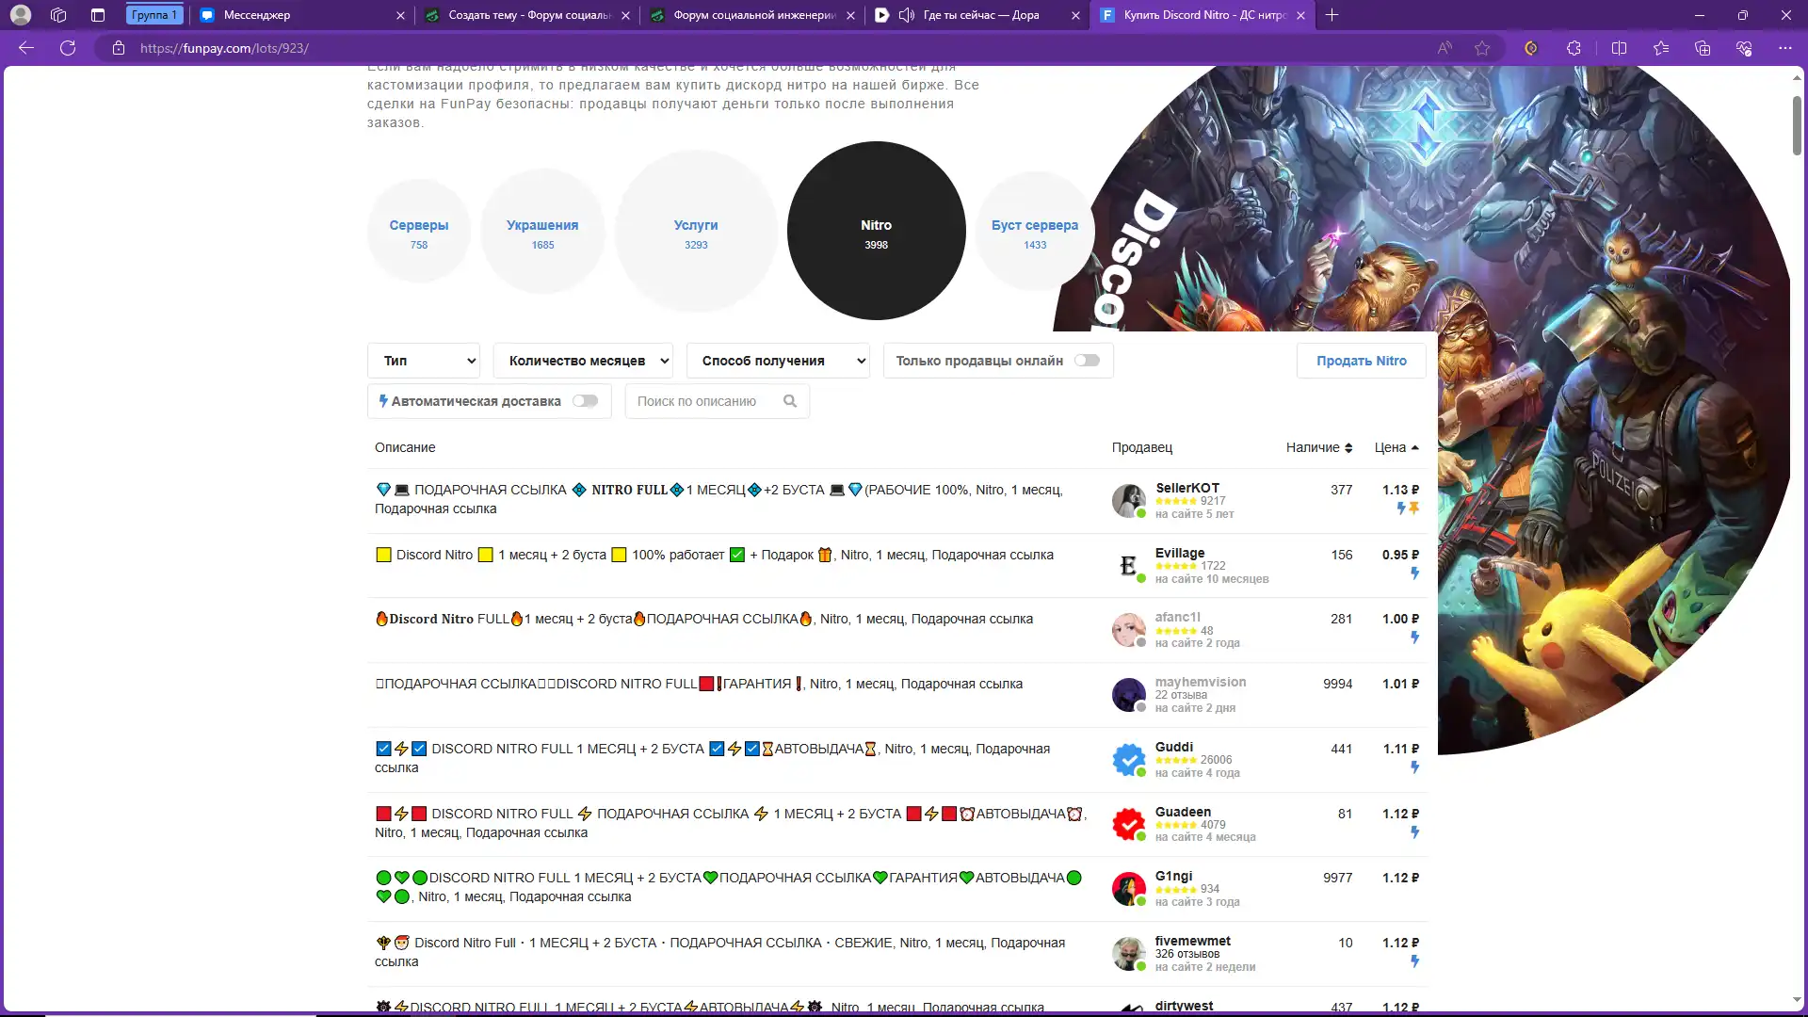
Task: Select the Украшения category circle
Action: [542, 231]
